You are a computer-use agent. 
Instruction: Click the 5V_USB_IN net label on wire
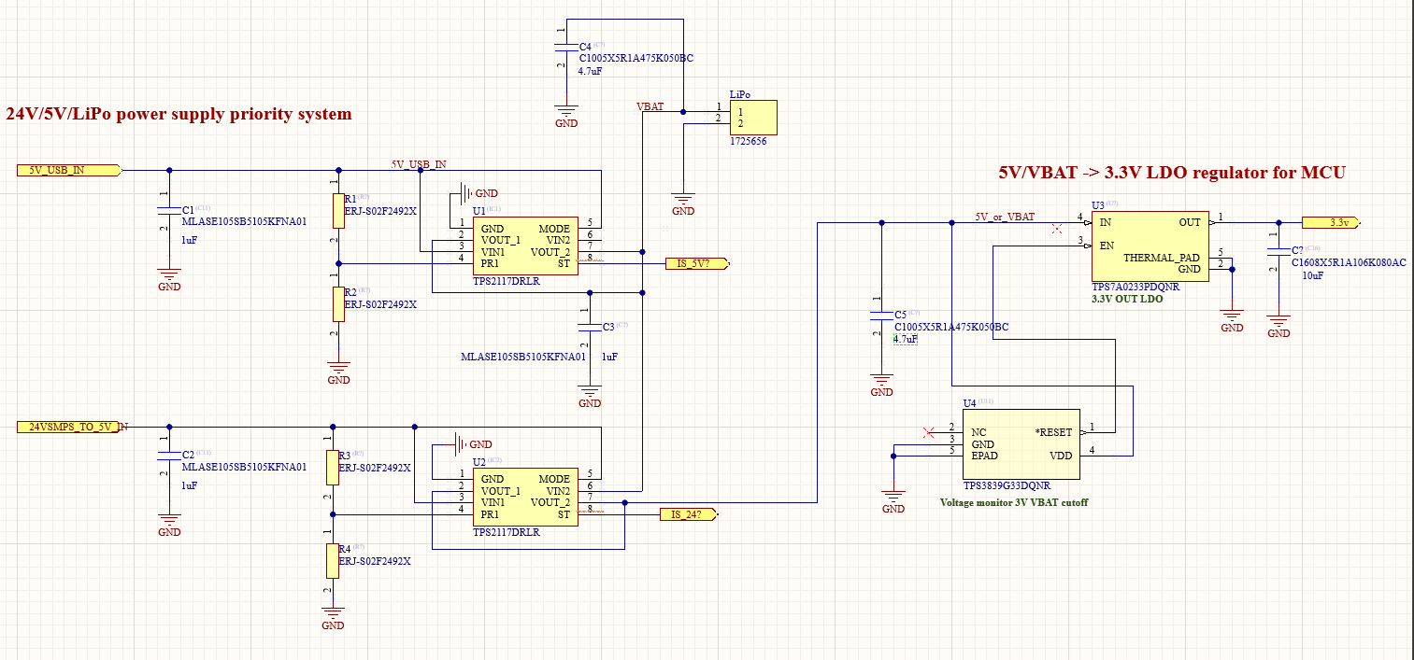[419, 164]
